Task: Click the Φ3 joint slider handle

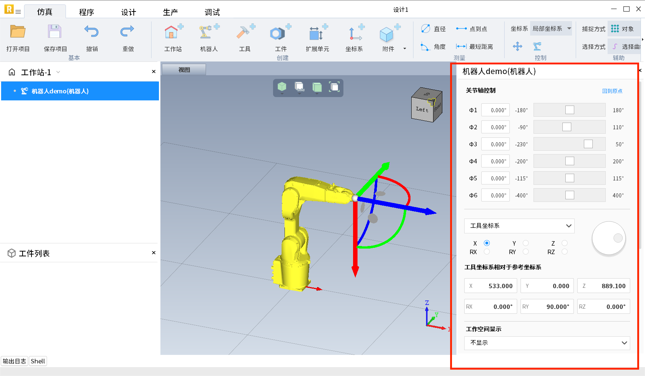Action: tap(588, 144)
